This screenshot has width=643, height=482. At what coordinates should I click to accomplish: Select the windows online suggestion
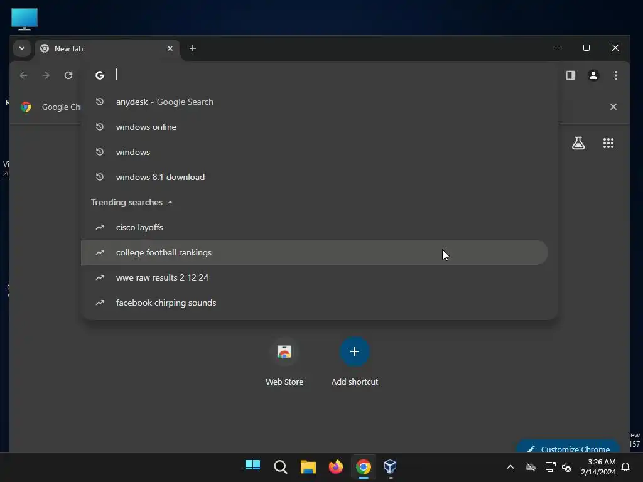(x=315, y=127)
